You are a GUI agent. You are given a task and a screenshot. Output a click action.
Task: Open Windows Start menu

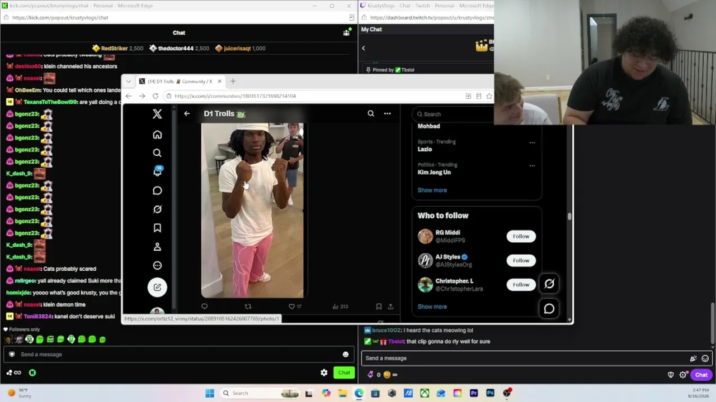210,393
